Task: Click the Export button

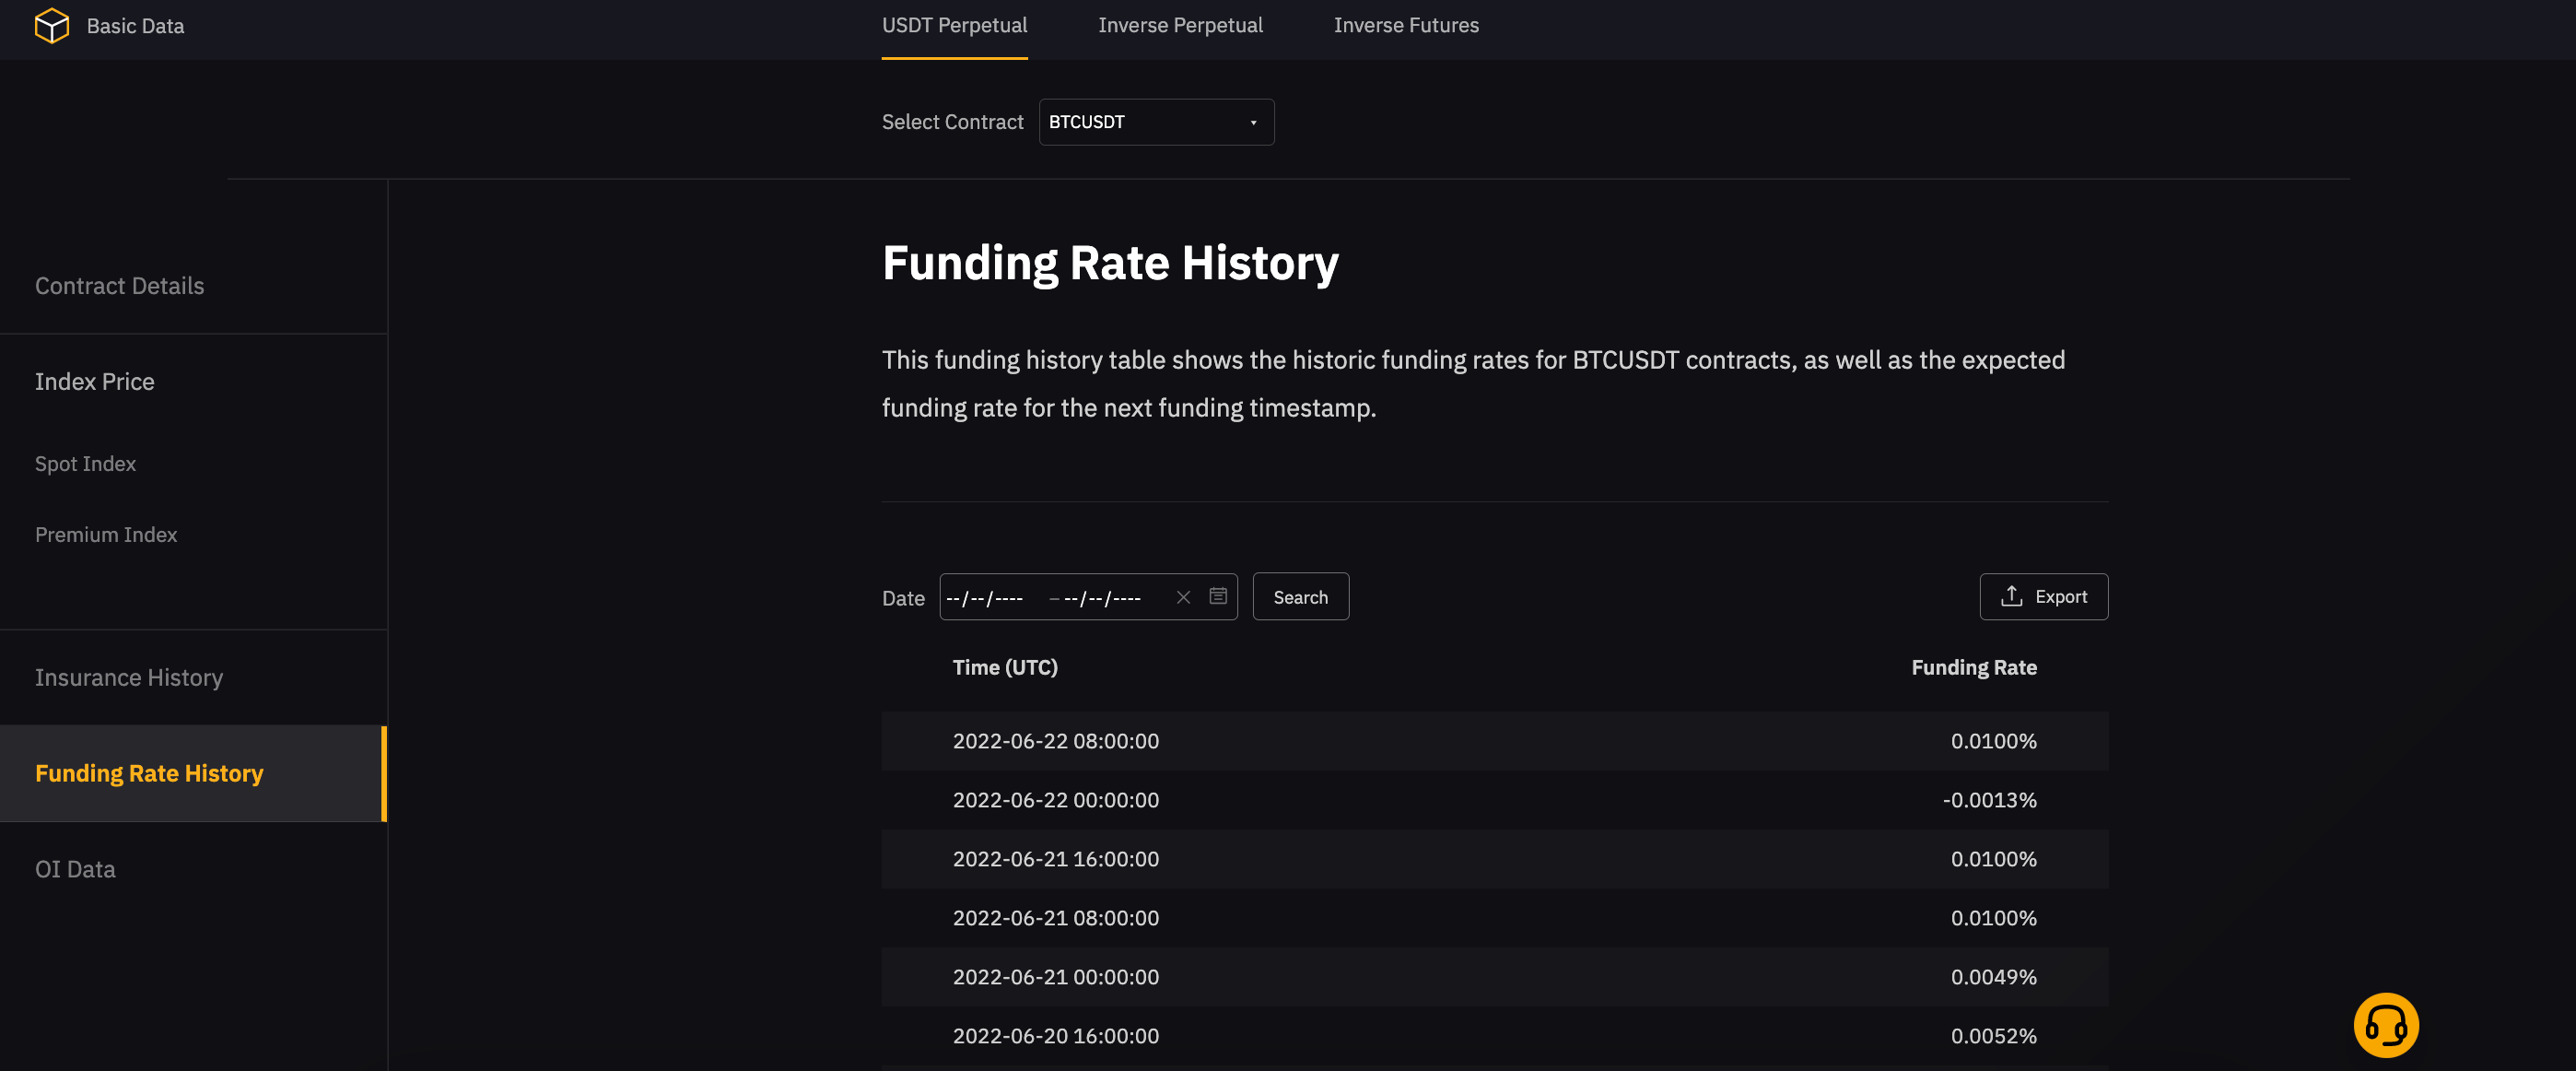Action: coord(2043,594)
